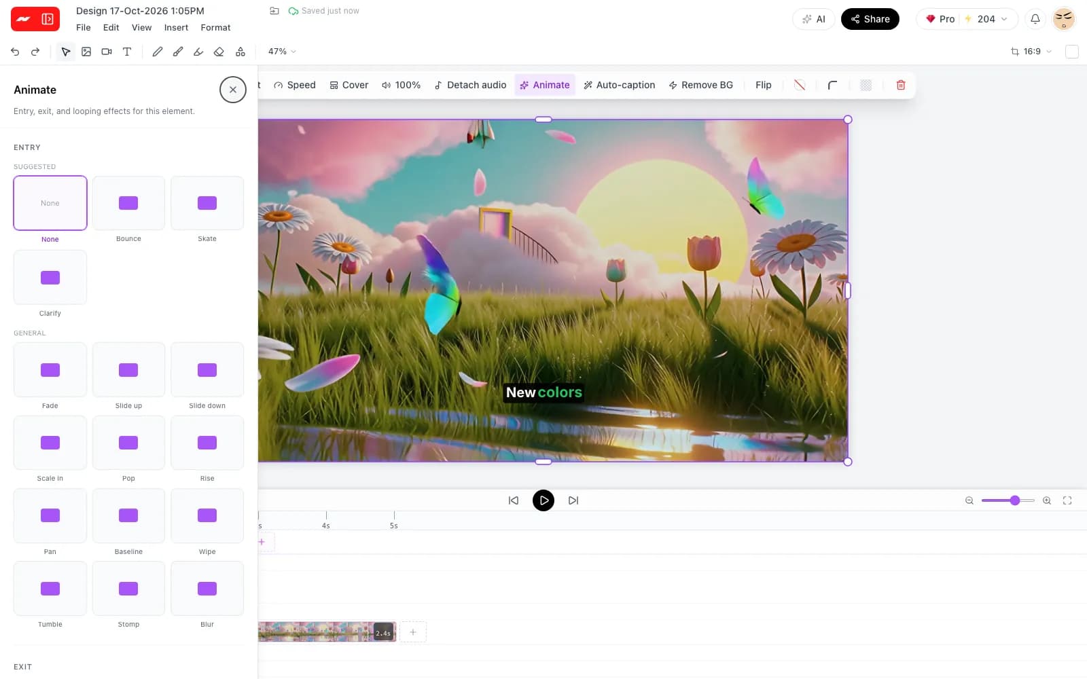1087x679 pixels.
Task: Open the File menu
Action: pos(84,28)
